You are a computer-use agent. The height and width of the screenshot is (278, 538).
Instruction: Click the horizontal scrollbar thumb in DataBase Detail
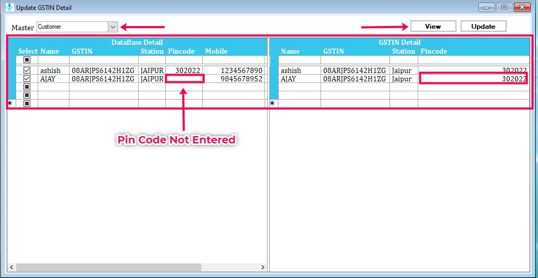[x=108, y=267]
